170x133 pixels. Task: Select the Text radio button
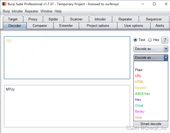[x=135, y=40]
